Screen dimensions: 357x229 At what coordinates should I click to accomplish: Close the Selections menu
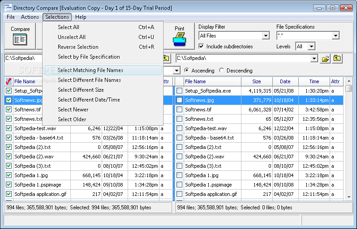(x=57, y=17)
